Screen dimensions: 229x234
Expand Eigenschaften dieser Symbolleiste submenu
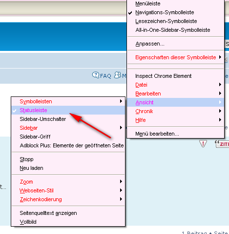coord(175,57)
